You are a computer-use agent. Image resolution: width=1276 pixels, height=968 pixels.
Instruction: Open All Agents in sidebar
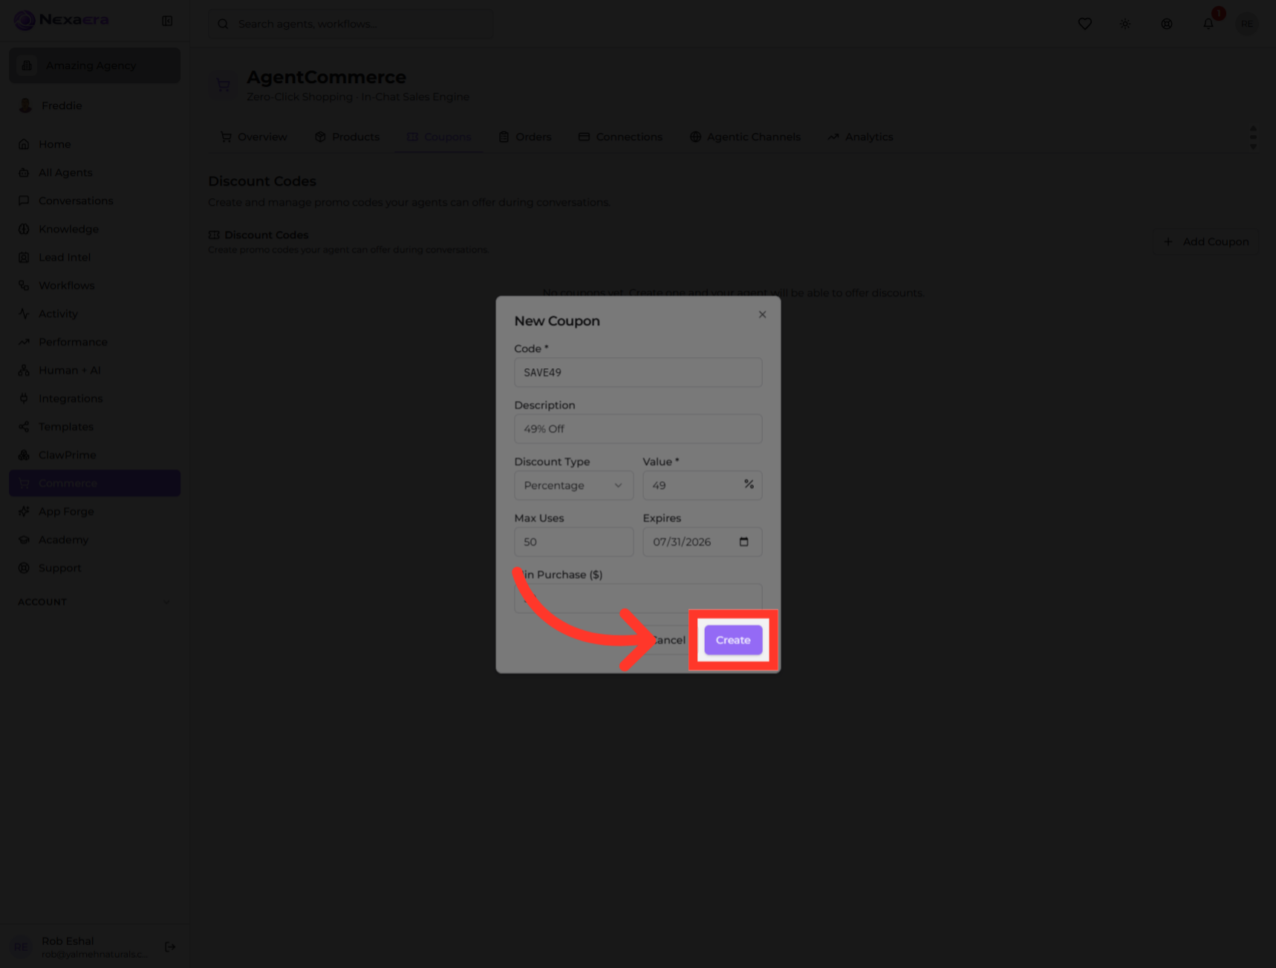[x=94, y=173]
